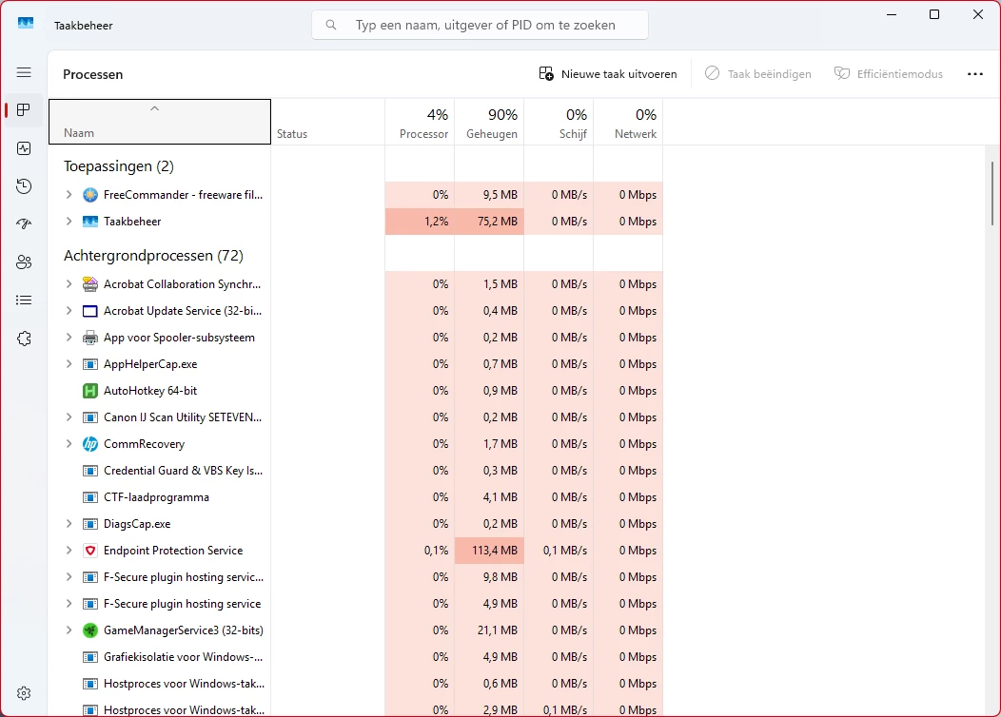Expand the CommRecovery row
The height and width of the screenshot is (717, 1001).
click(69, 444)
